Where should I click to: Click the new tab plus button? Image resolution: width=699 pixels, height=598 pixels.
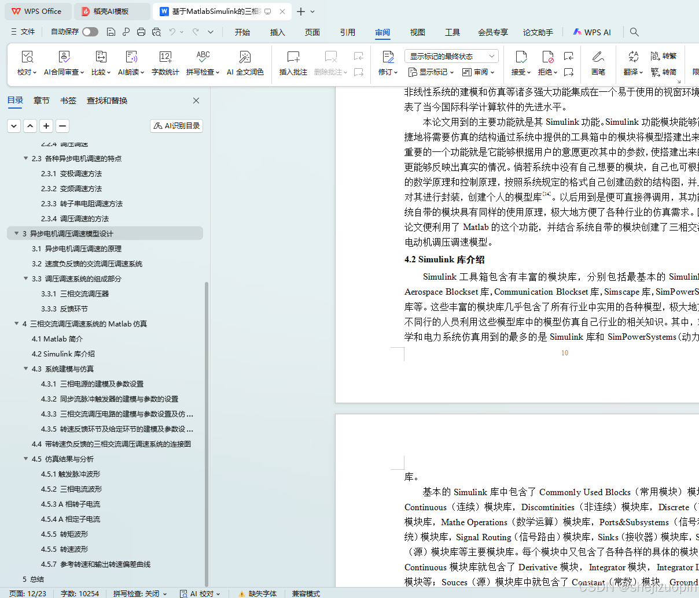tap(300, 12)
